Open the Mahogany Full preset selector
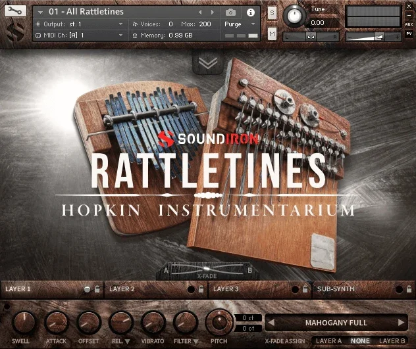The image size is (416, 349). click(336, 323)
